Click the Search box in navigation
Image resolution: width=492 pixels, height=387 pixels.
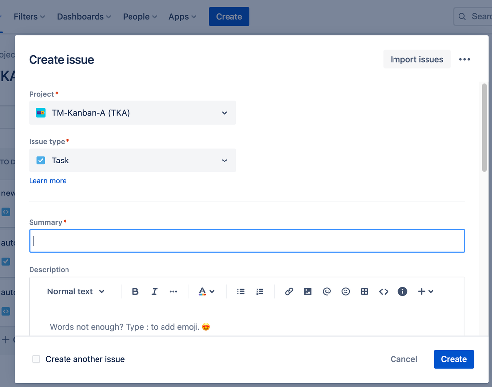(x=472, y=17)
